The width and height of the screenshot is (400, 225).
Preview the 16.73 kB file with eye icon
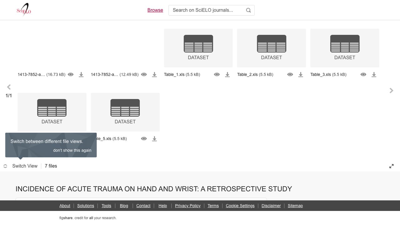pyautogui.click(x=71, y=75)
